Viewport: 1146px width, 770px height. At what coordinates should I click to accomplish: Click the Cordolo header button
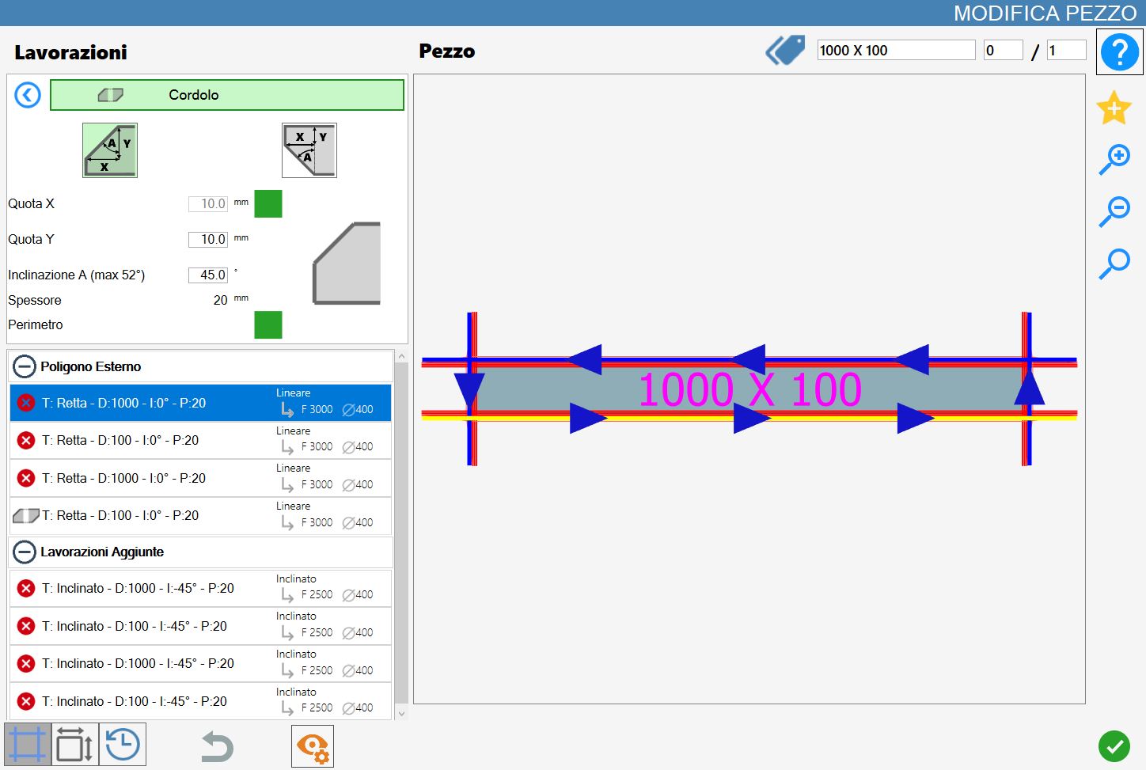[x=227, y=95]
